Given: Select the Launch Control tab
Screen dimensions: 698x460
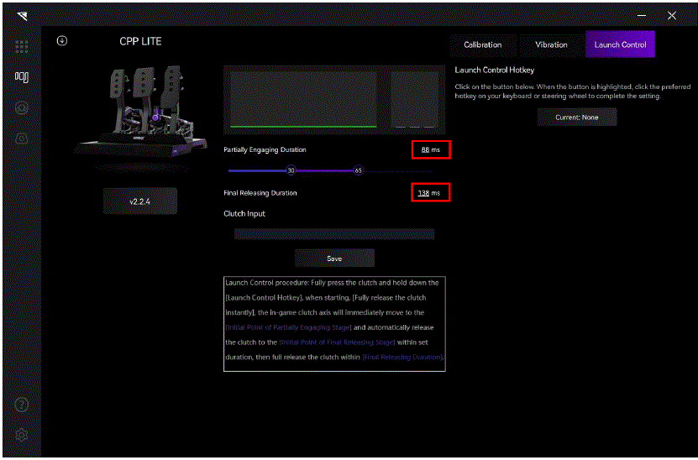Looking at the screenshot, I should [620, 44].
